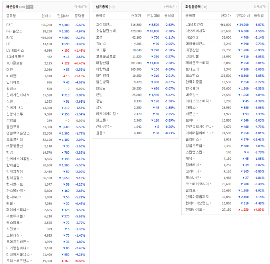Screen dimensions: 270x264
Task: Click the 제이에스티나 stock name
Action: [16, 210]
